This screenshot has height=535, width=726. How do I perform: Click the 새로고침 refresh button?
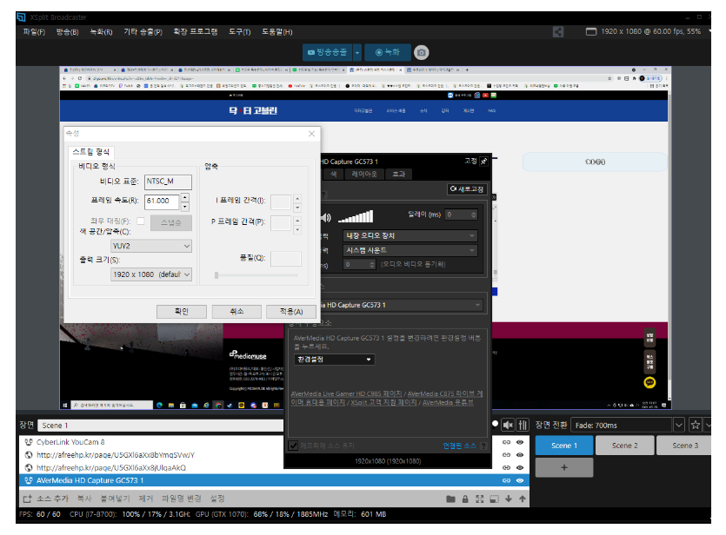(467, 189)
